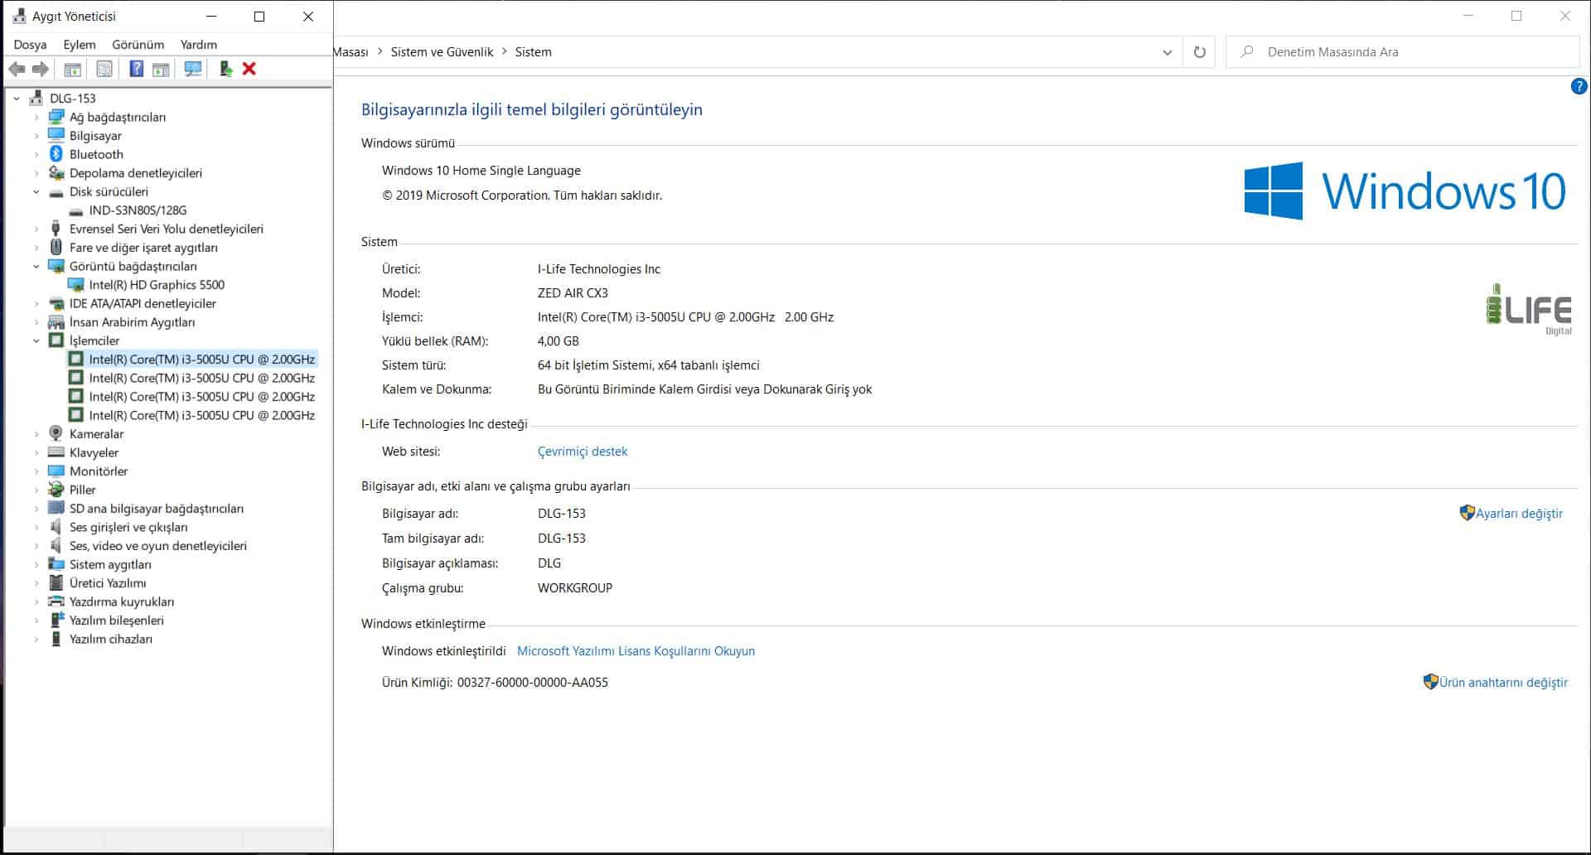Click the Monitörler monitor icon
Screen dimensions: 1591x855
[x=56, y=471]
